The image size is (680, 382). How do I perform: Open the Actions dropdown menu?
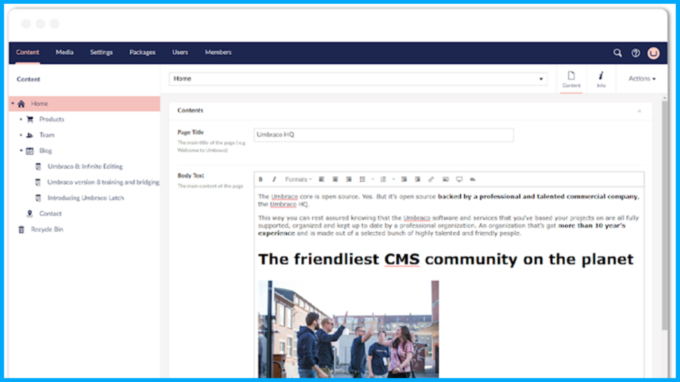click(x=641, y=79)
